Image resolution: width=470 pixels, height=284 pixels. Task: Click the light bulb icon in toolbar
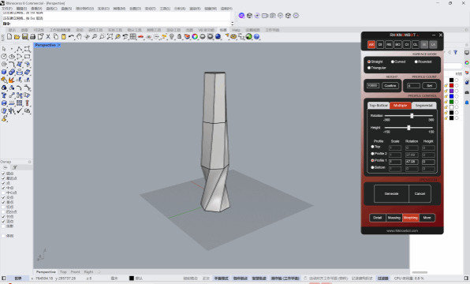[172, 36]
